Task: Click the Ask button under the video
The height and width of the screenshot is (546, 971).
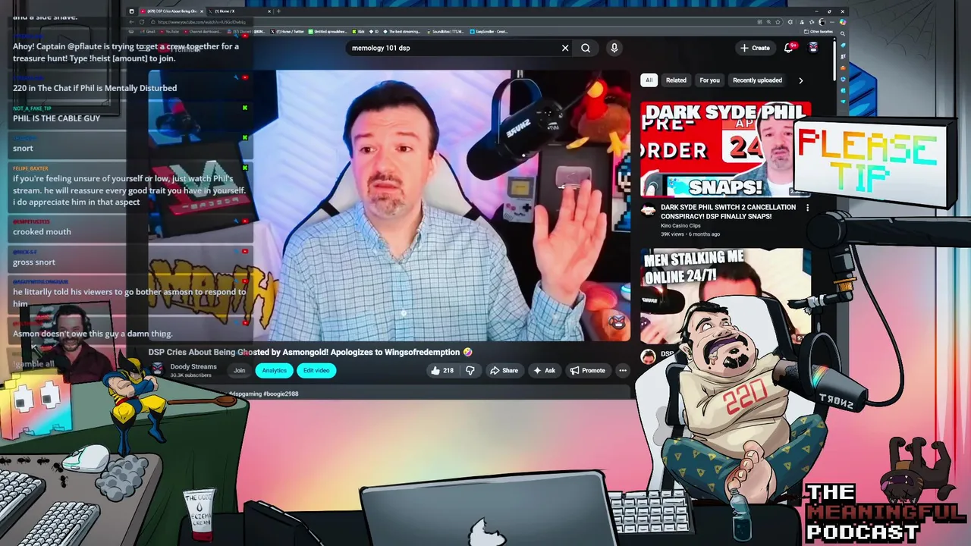Action: tap(545, 370)
